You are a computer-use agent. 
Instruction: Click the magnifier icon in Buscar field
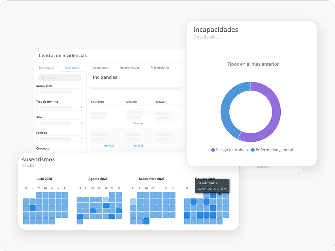click(x=43, y=78)
